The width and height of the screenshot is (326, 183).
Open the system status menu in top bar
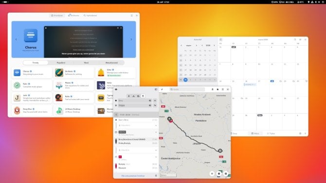[316, 2]
